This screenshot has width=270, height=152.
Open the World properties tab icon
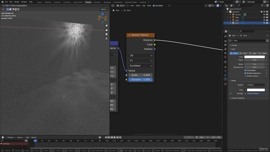(x=225, y=57)
